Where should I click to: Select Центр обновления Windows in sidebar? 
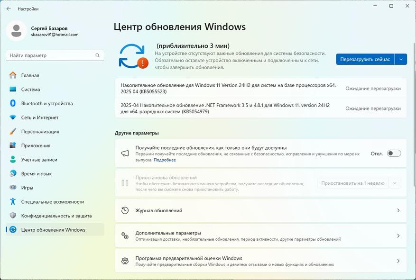55,230
